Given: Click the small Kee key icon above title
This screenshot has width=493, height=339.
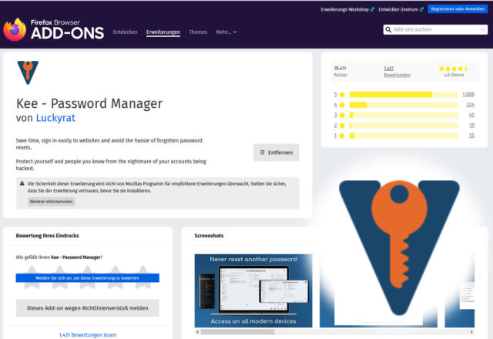Looking at the screenshot, I should coord(28,72).
